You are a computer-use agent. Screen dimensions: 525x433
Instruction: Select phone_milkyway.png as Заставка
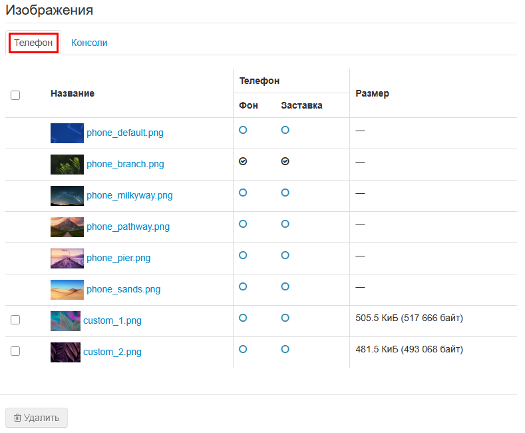coord(285,193)
